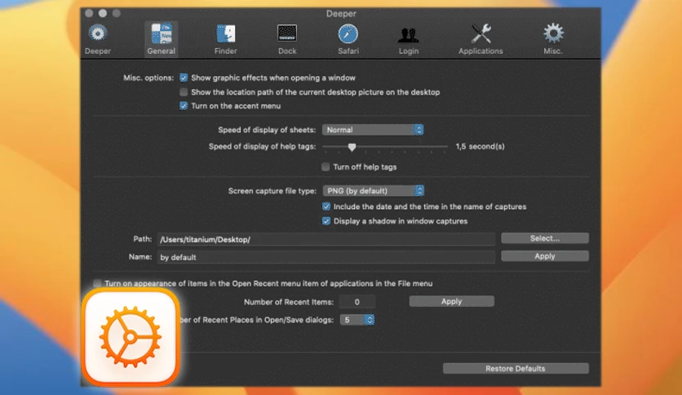682x395 pixels.
Task: Toggle include date and time in capture names
Action: [x=326, y=206]
